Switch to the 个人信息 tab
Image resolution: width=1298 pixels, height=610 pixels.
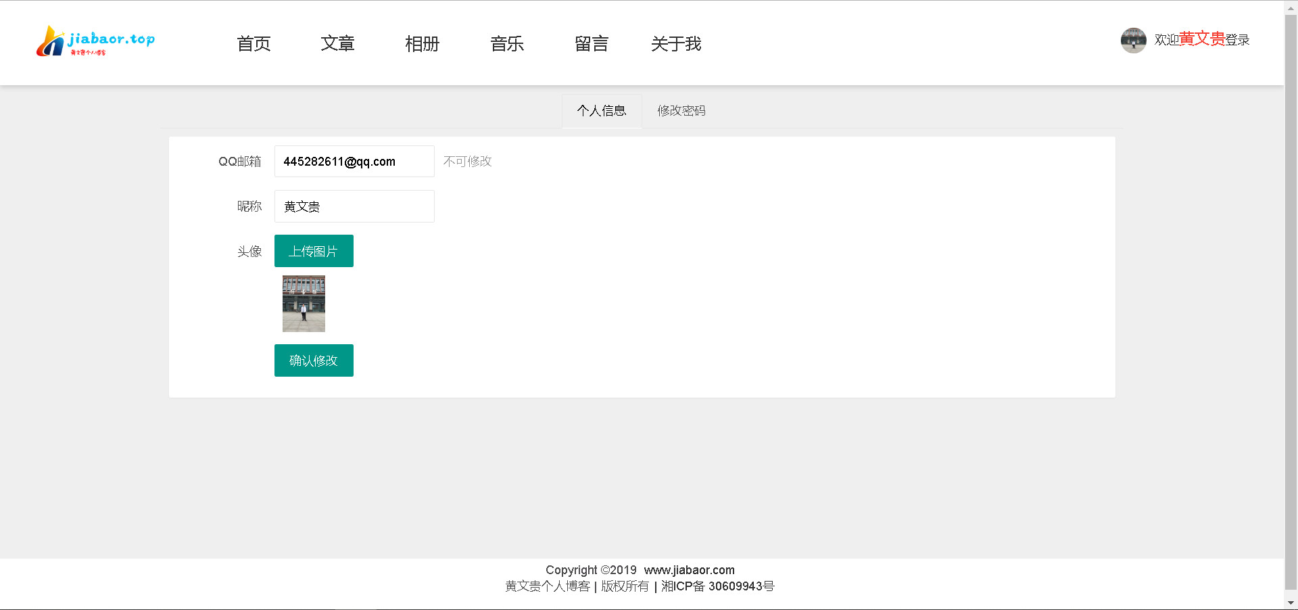(x=602, y=111)
